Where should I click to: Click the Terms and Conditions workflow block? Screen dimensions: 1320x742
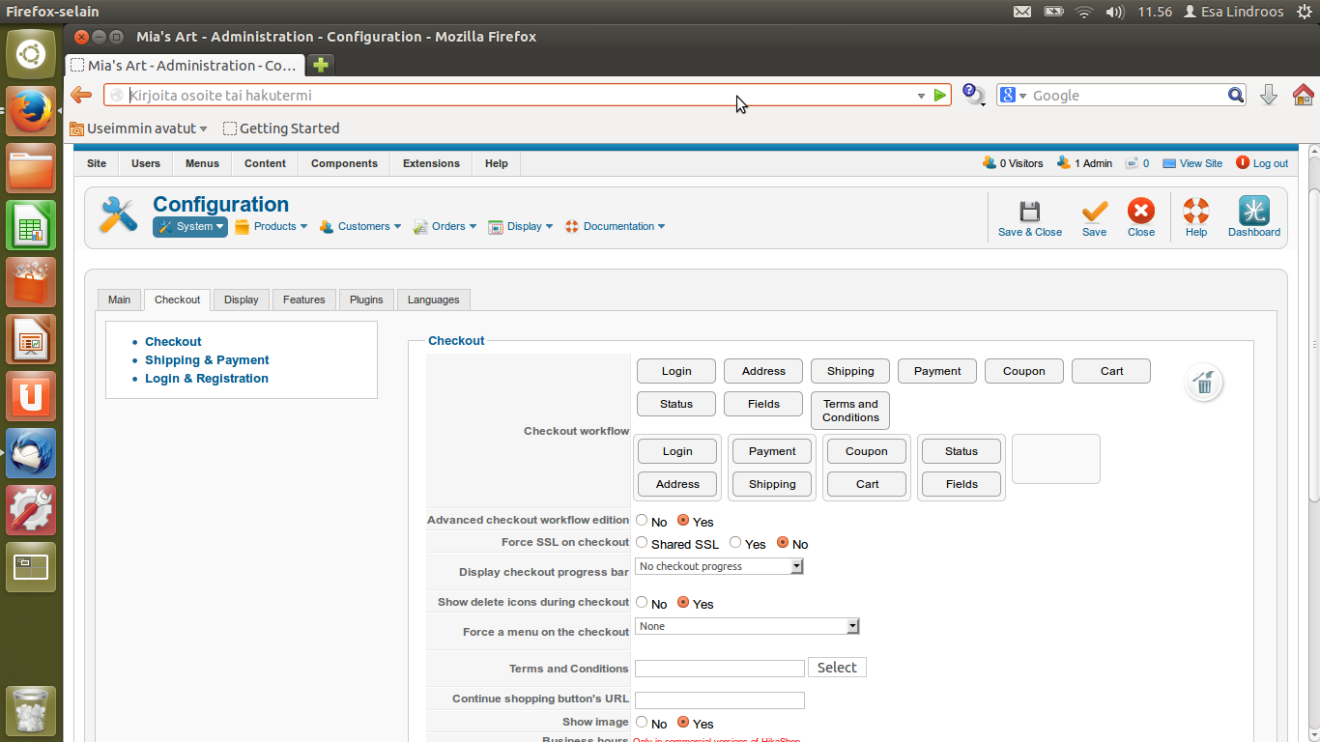pos(850,411)
